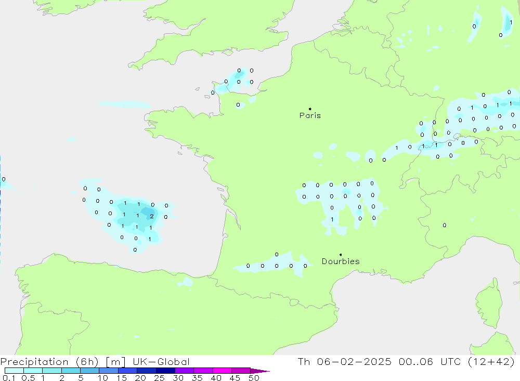This screenshot has height=381, width=520.
Task: Click the legend arrow tip above 50
Action: 261,371
